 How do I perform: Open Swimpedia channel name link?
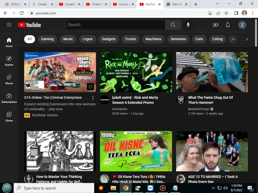point(120,109)
